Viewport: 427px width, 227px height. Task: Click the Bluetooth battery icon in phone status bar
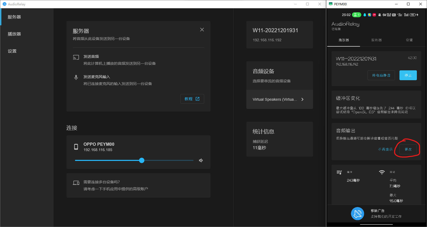pos(384,15)
